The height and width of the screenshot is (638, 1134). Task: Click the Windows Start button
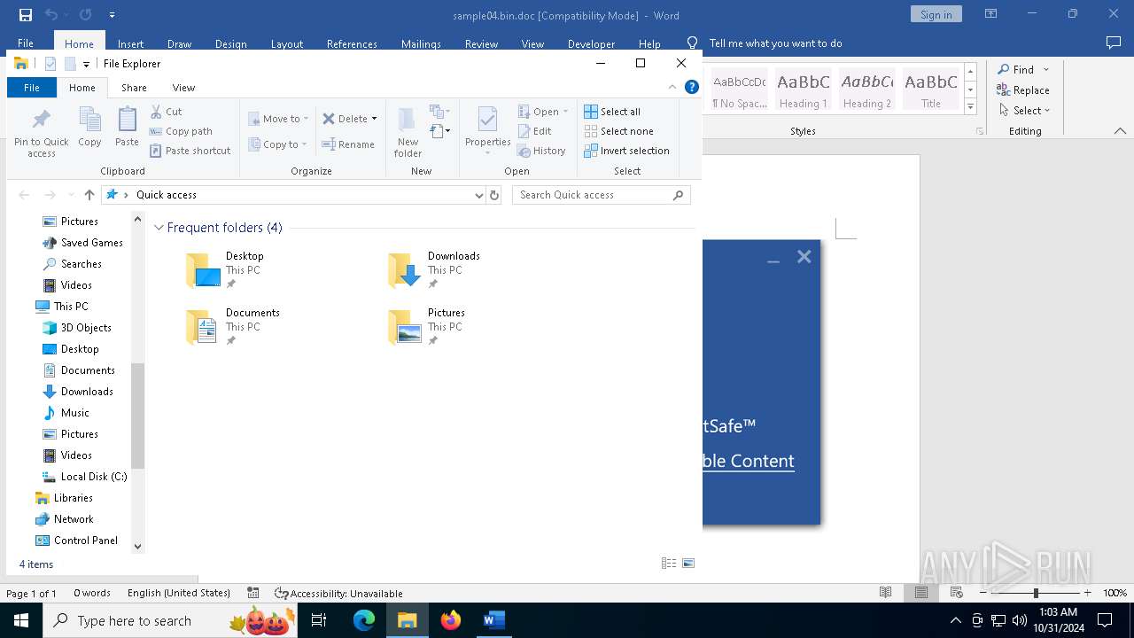20,620
